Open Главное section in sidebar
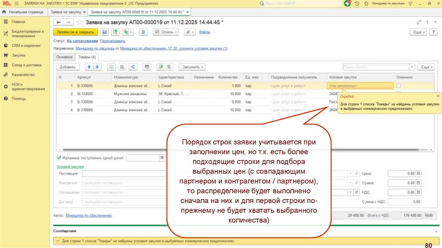The height and width of the screenshot is (248, 442). [x=18, y=22]
